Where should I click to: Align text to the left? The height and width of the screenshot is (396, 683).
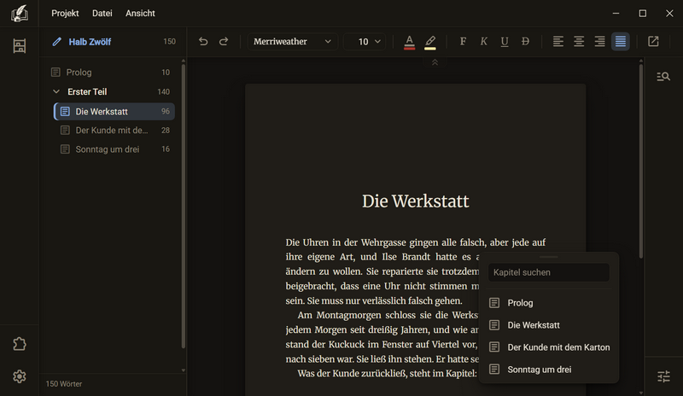pos(558,41)
